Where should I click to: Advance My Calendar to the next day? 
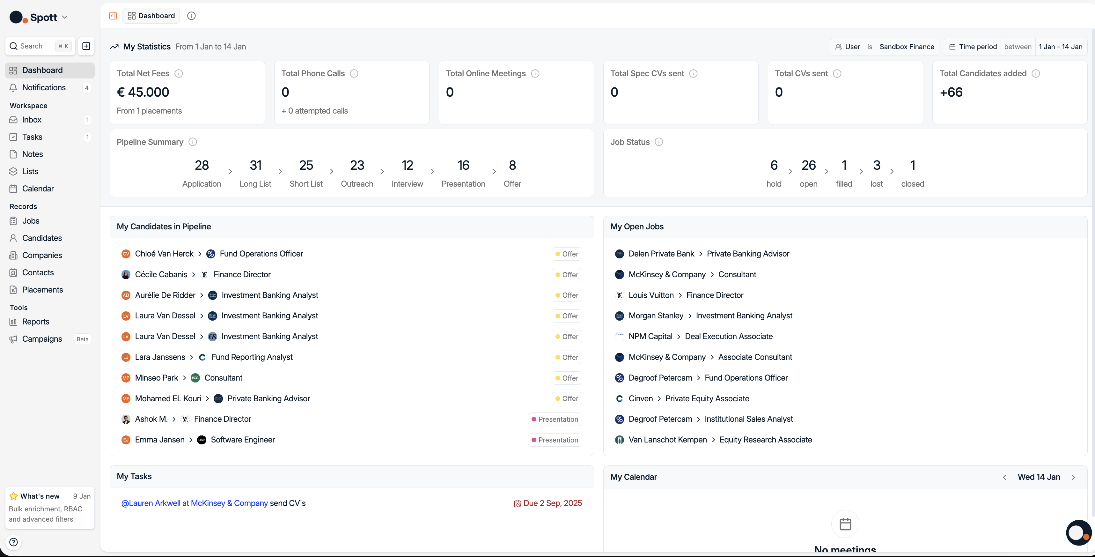1074,477
